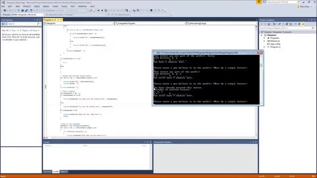Screen dimensions: 317x178
Task: Open the TEST menu
Action: (73, 6)
